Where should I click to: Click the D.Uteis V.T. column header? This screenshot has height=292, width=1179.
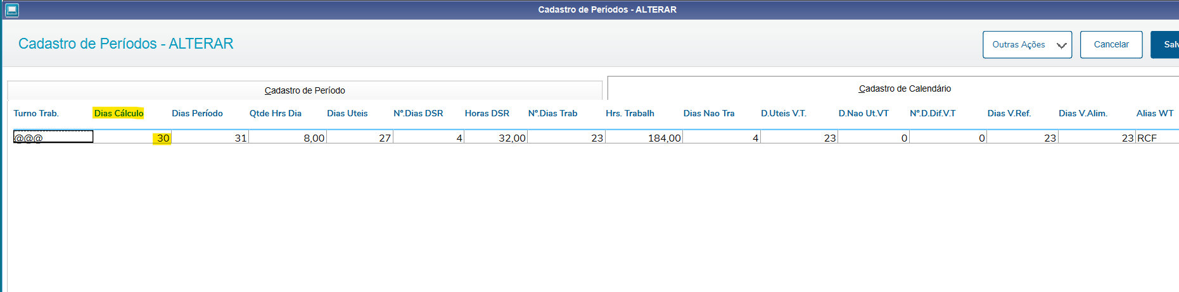pos(784,113)
